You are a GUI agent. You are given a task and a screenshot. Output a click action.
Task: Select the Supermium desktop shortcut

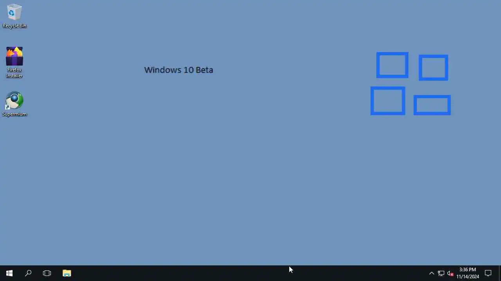[x=14, y=104]
